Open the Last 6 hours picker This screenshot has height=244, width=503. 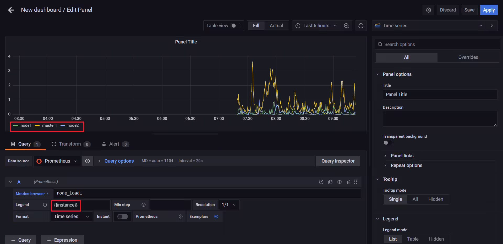point(316,26)
